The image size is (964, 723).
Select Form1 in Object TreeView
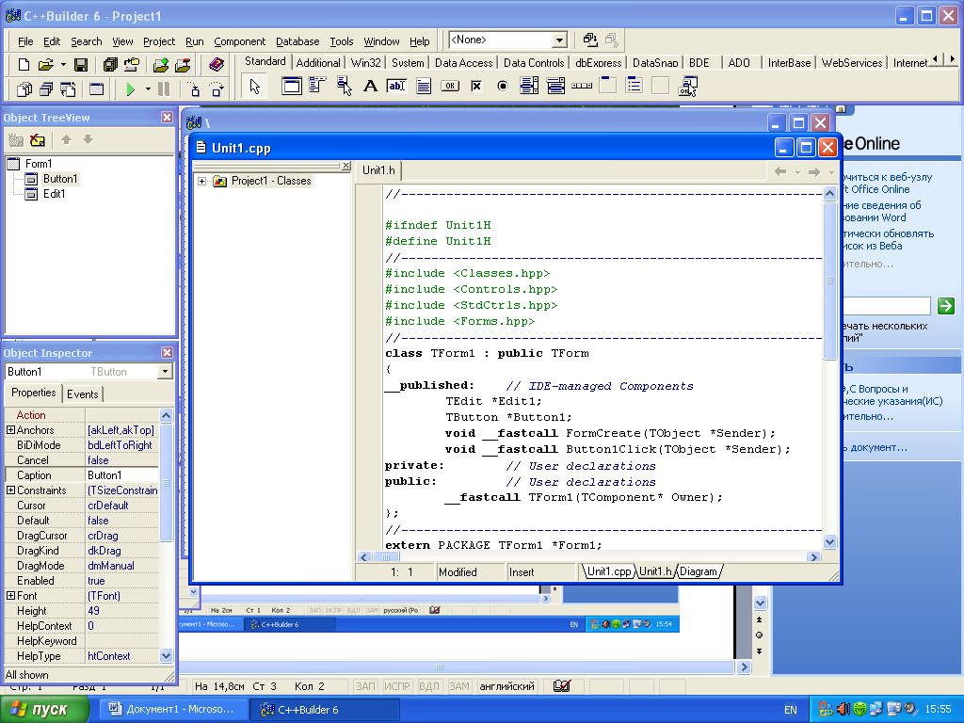point(38,164)
